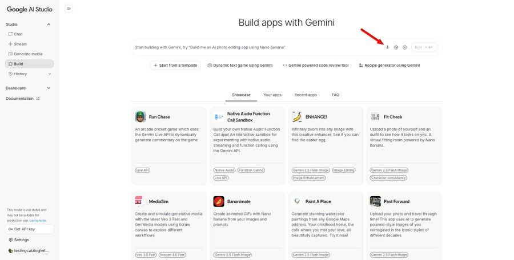This screenshot has height=260, width=514.
Task: Click Start from a template button
Action: pyautogui.click(x=175, y=65)
